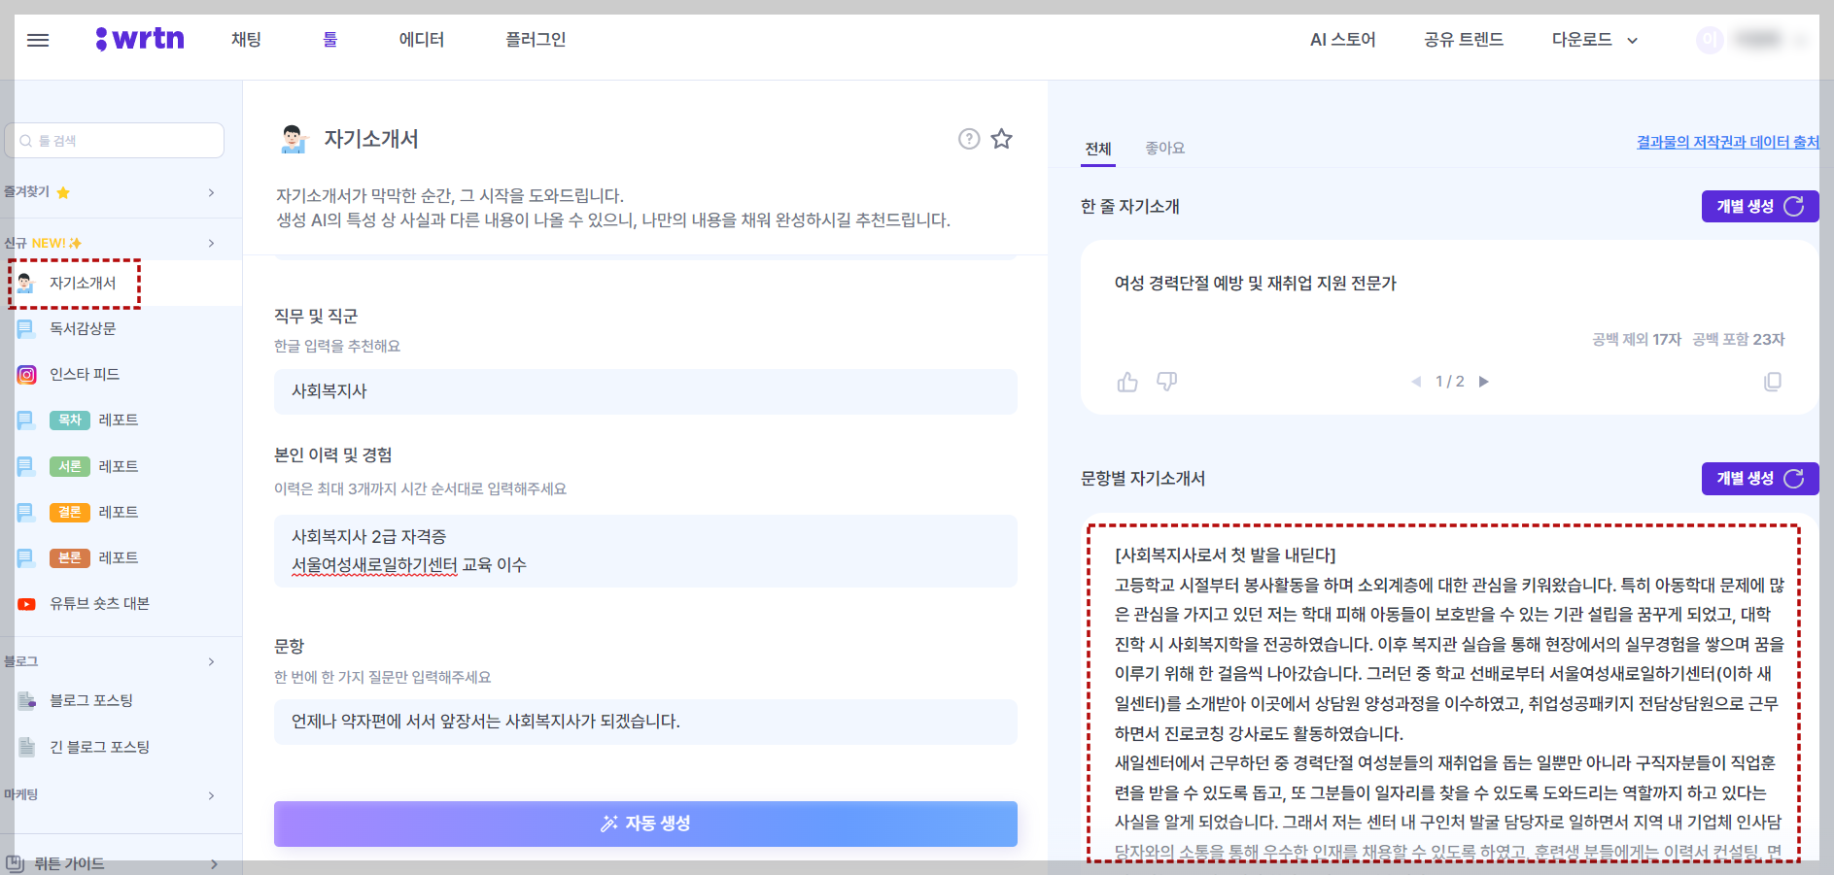
Task: Open 결론 레포트 tool
Action: pos(93,512)
